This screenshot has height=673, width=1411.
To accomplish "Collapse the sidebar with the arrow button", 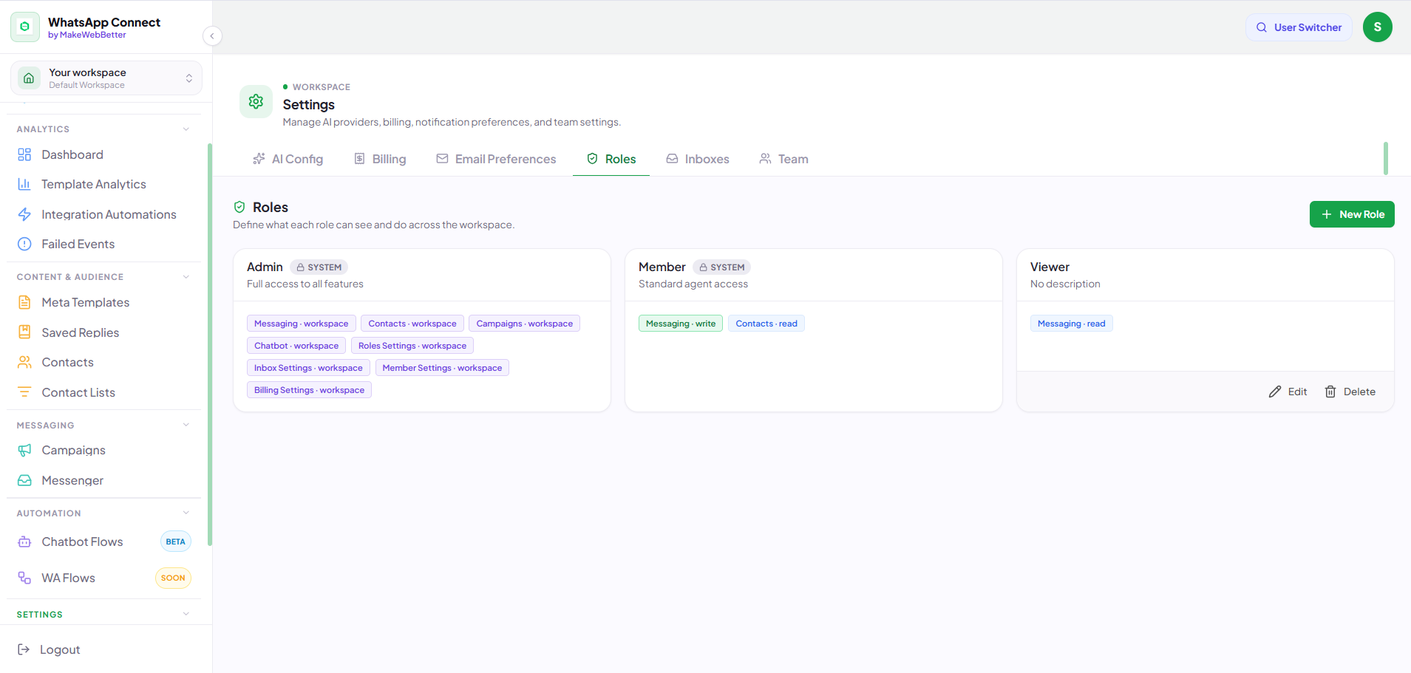I will (212, 35).
